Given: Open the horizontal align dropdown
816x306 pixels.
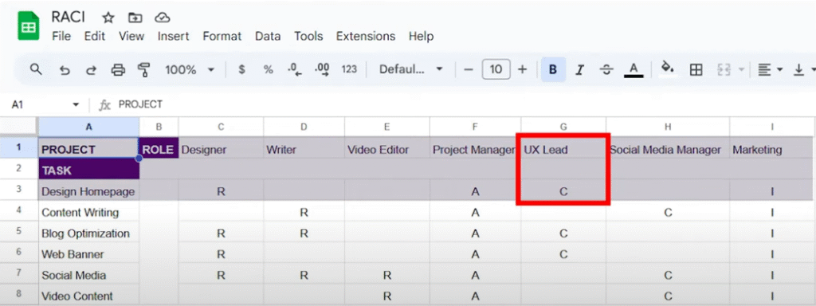Looking at the screenshot, I should pyautogui.click(x=771, y=70).
